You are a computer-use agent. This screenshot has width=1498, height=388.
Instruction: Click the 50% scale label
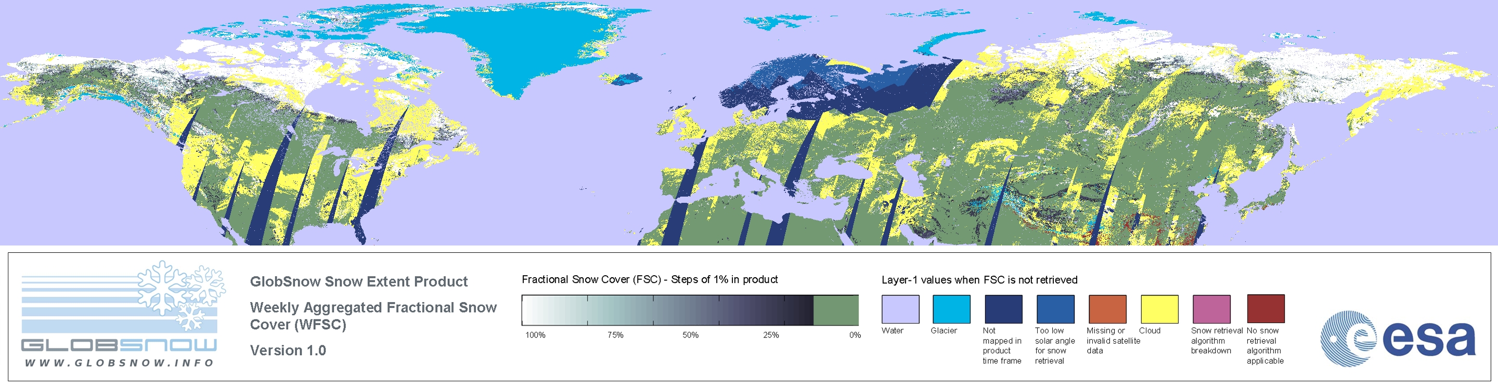tap(690, 335)
